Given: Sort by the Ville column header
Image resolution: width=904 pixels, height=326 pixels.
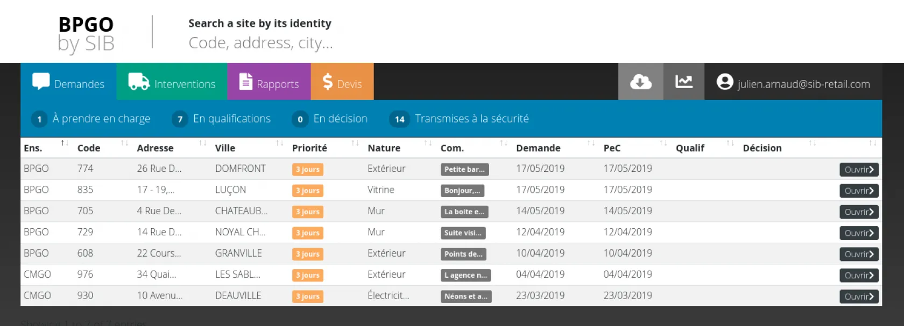Looking at the screenshot, I should click(225, 148).
